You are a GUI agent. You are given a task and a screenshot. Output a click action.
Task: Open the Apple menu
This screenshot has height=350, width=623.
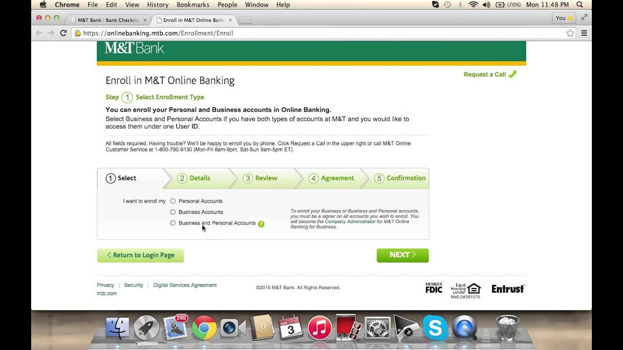point(43,4)
